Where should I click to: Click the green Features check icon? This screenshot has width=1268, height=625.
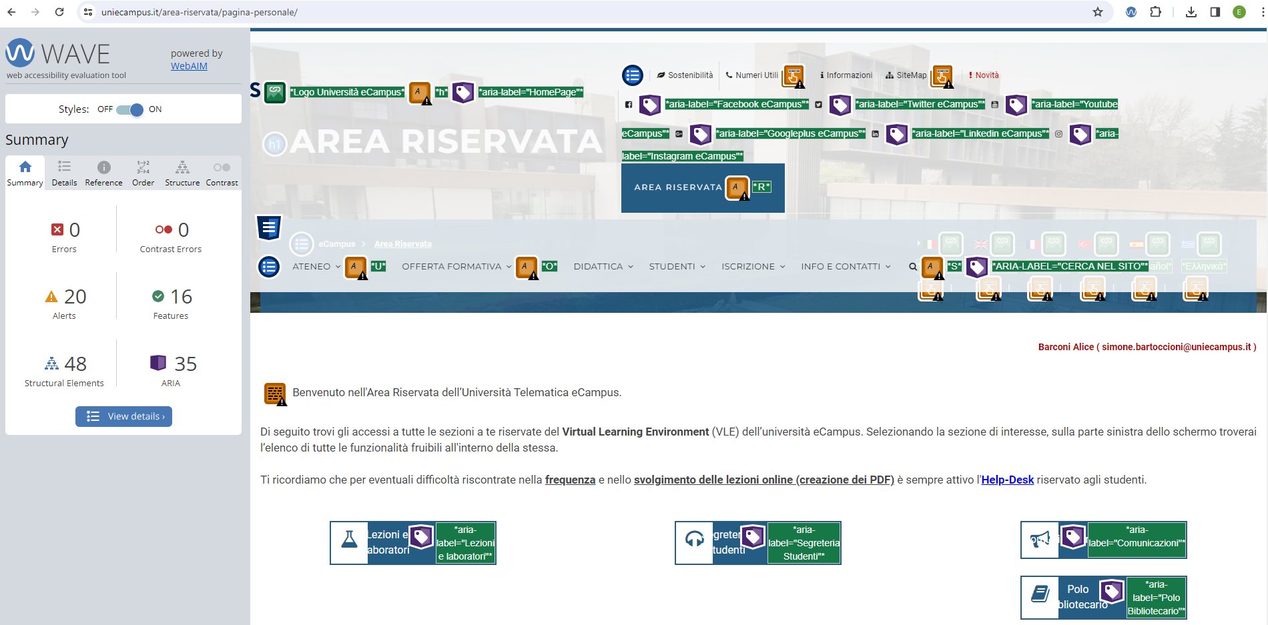(158, 296)
